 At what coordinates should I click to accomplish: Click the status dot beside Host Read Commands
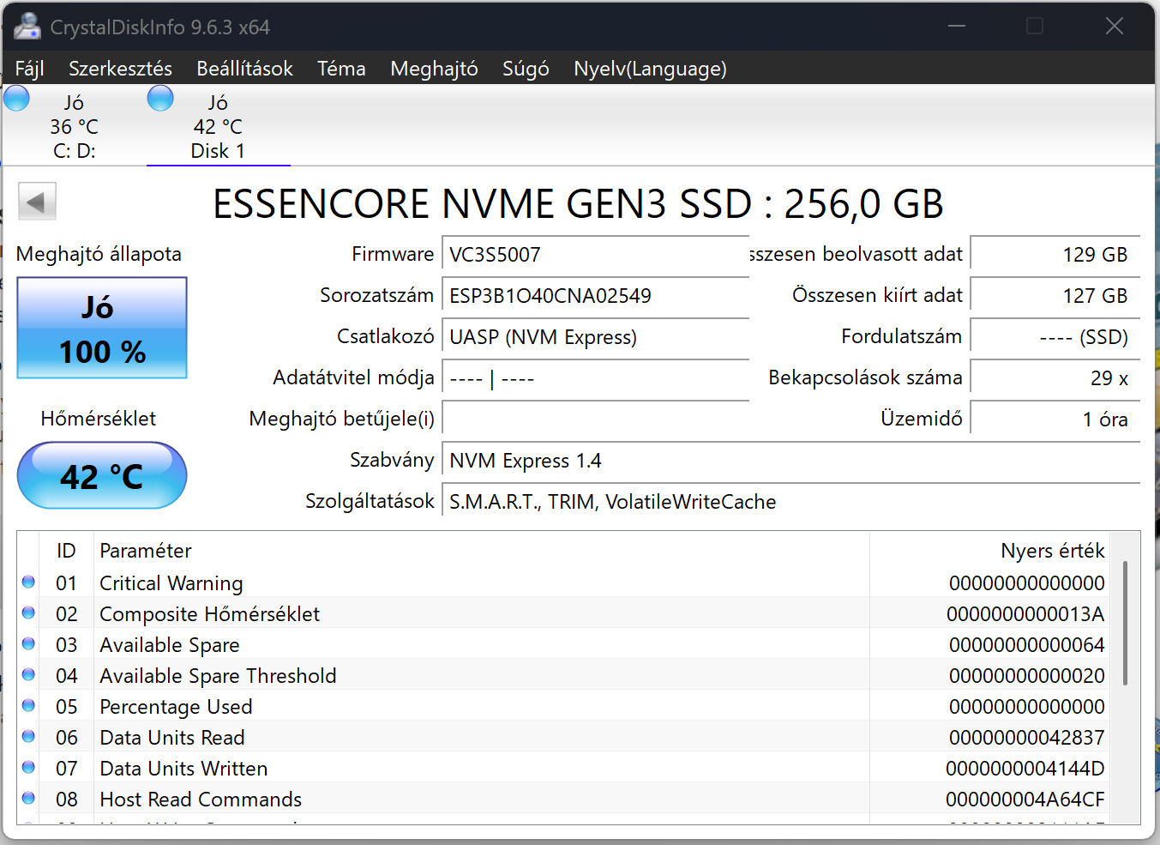pos(28,799)
